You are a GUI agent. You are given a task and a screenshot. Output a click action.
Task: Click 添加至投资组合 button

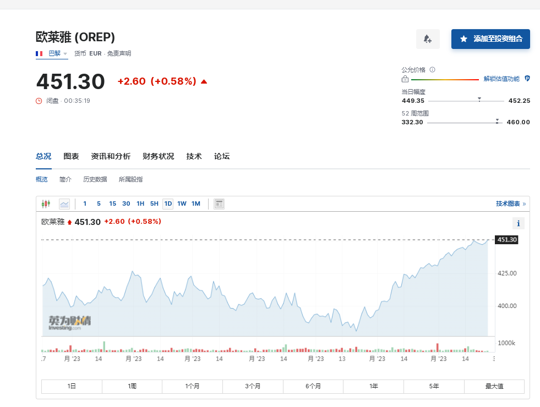tap(490, 39)
